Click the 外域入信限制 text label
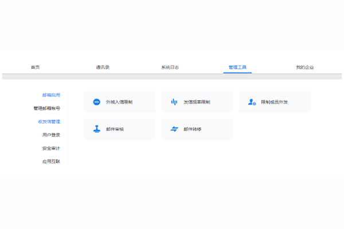The width and height of the screenshot is (344, 229). tap(119, 102)
